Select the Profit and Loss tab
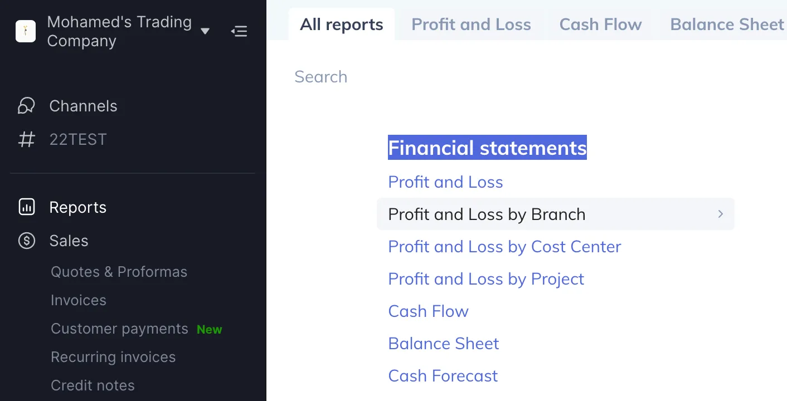The height and width of the screenshot is (401, 787). pyautogui.click(x=471, y=24)
